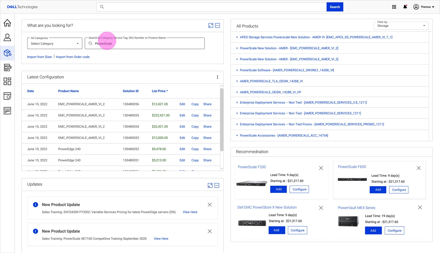440x253 pixels.
Task: Collapse the Updates panel
Action: point(217,186)
